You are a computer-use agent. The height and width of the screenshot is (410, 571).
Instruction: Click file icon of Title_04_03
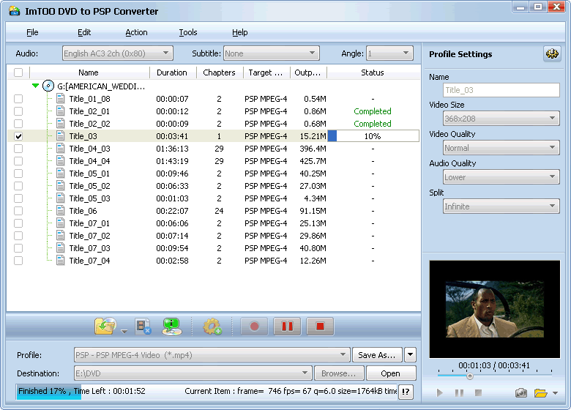[61, 149]
